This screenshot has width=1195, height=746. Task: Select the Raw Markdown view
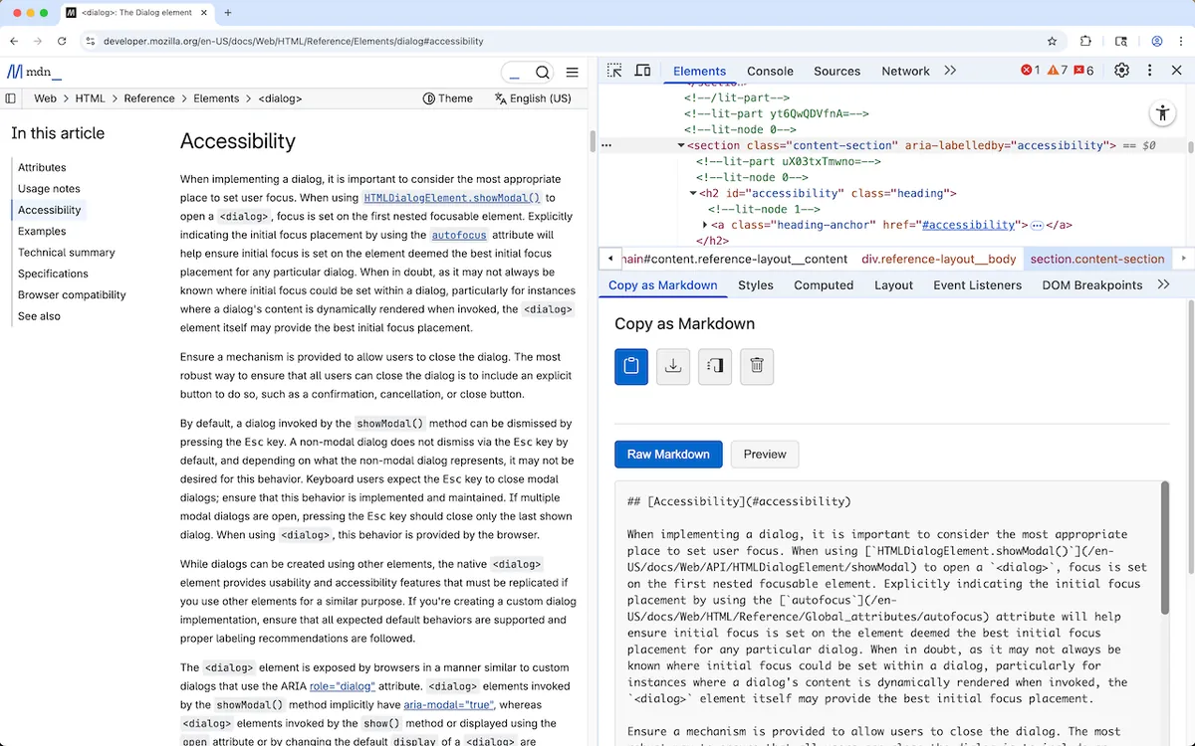tap(668, 454)
